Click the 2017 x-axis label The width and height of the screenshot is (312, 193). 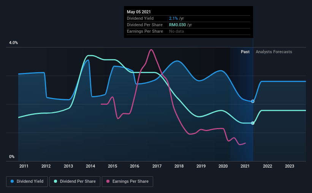pyautogui.click(x=157, y=166)
